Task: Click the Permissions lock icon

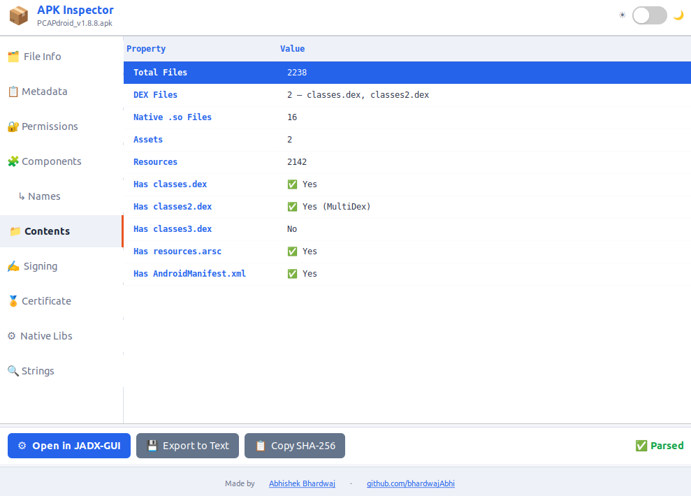Action: coord(13,126)
